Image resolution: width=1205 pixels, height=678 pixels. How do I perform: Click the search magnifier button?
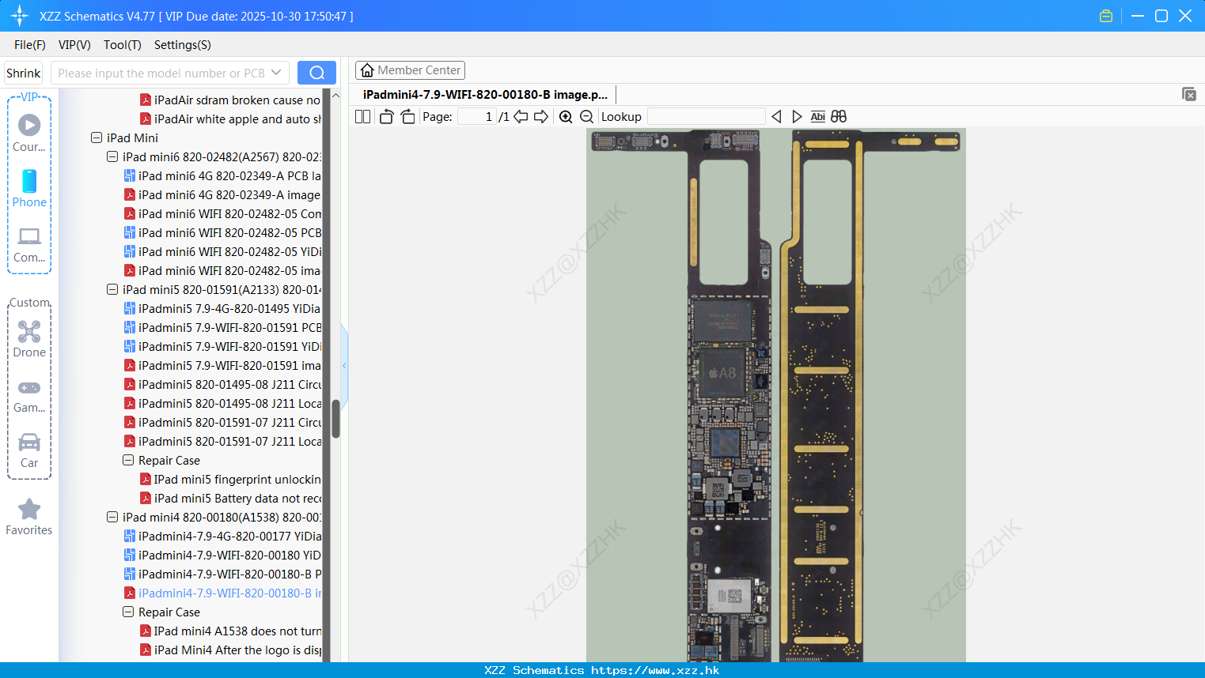pos(316,73)
